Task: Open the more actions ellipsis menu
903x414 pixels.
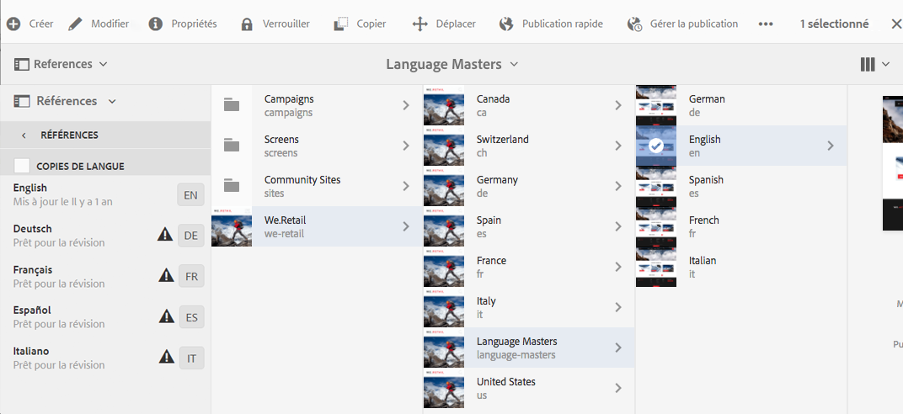Action: point(766,24)
